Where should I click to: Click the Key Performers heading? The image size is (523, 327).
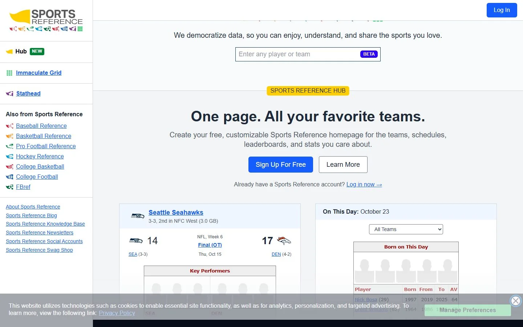[x=210, y=271]
